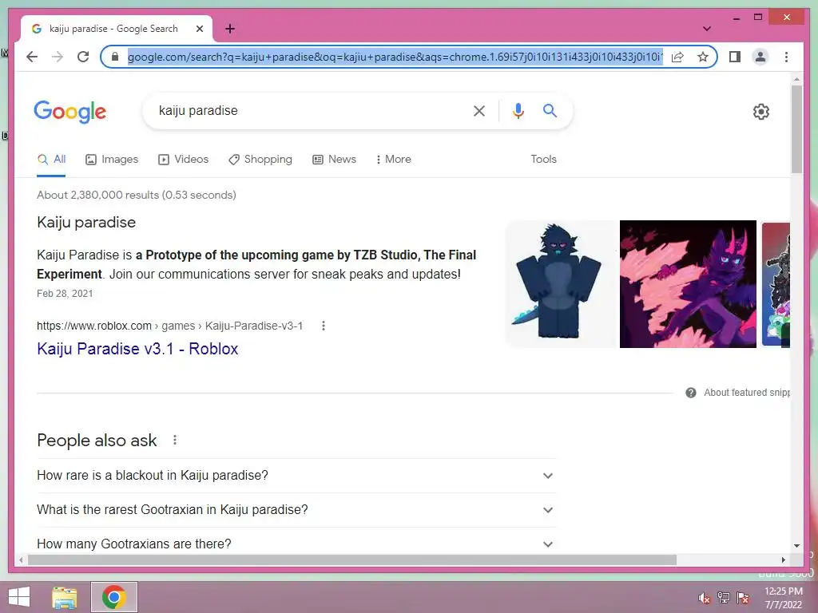Open People also ask options menu
This screenshot has width=818, height=613.
click(x=175, y=441)
